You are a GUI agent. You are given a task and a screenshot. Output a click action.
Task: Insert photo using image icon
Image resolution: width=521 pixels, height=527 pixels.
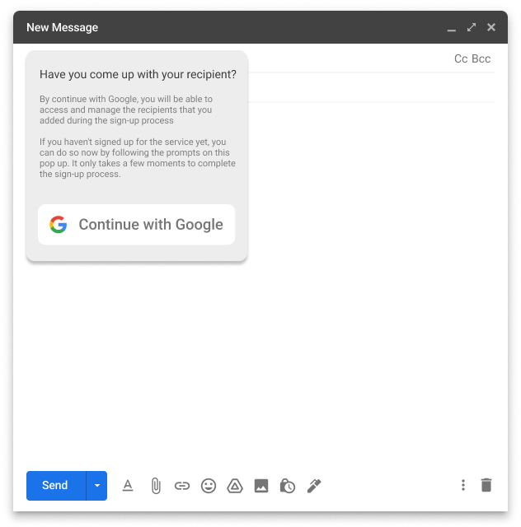(261, 486)
